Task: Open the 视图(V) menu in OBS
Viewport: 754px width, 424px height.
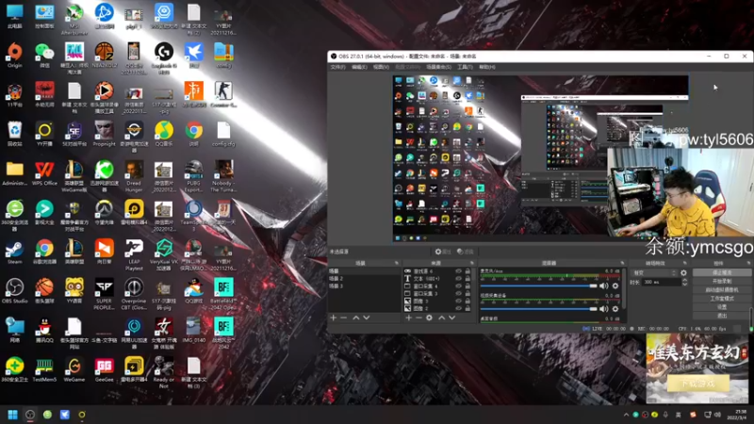Action: (x=381, y=67)
